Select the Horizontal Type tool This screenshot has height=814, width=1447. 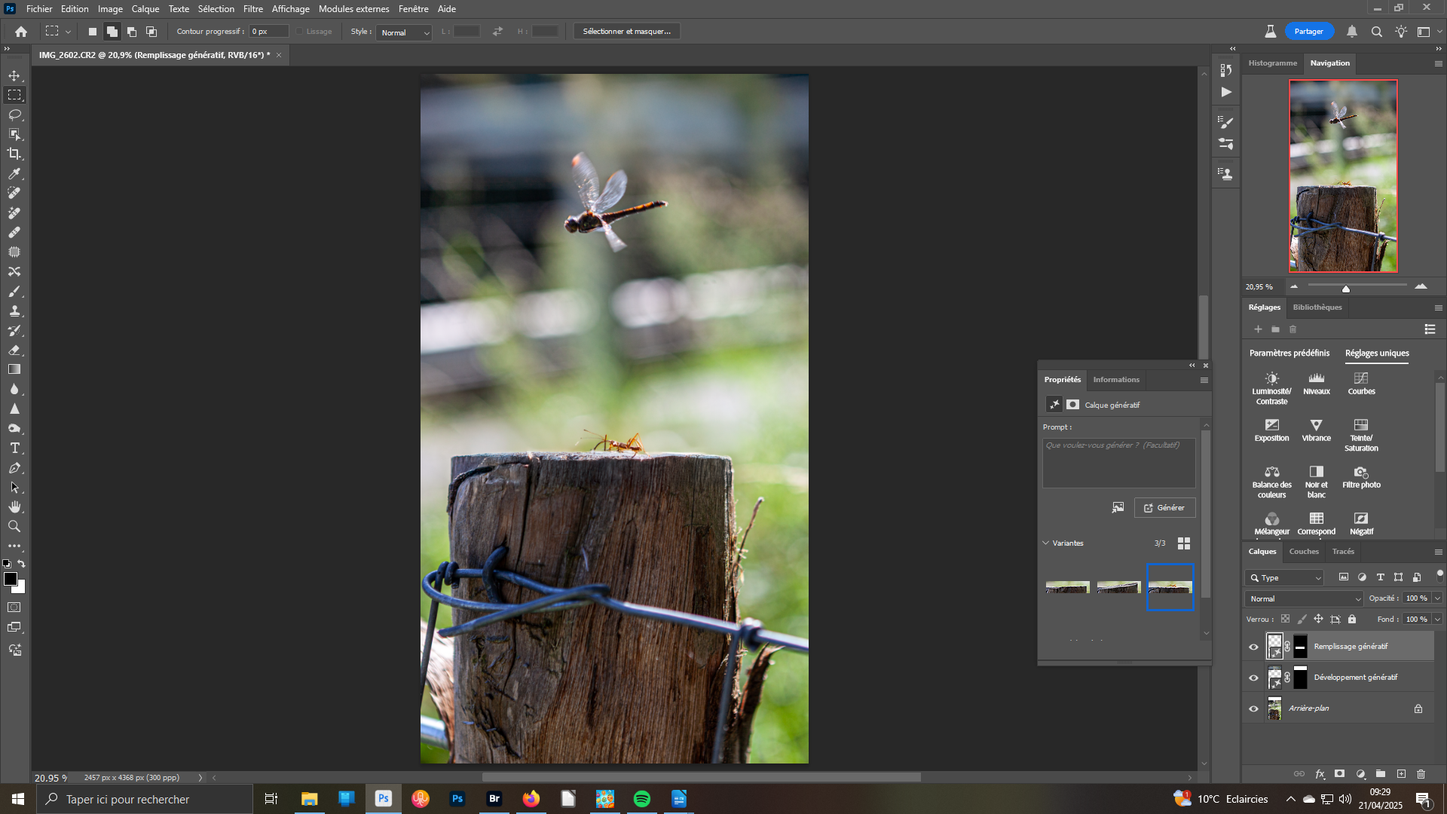click(x=14, y=448)
